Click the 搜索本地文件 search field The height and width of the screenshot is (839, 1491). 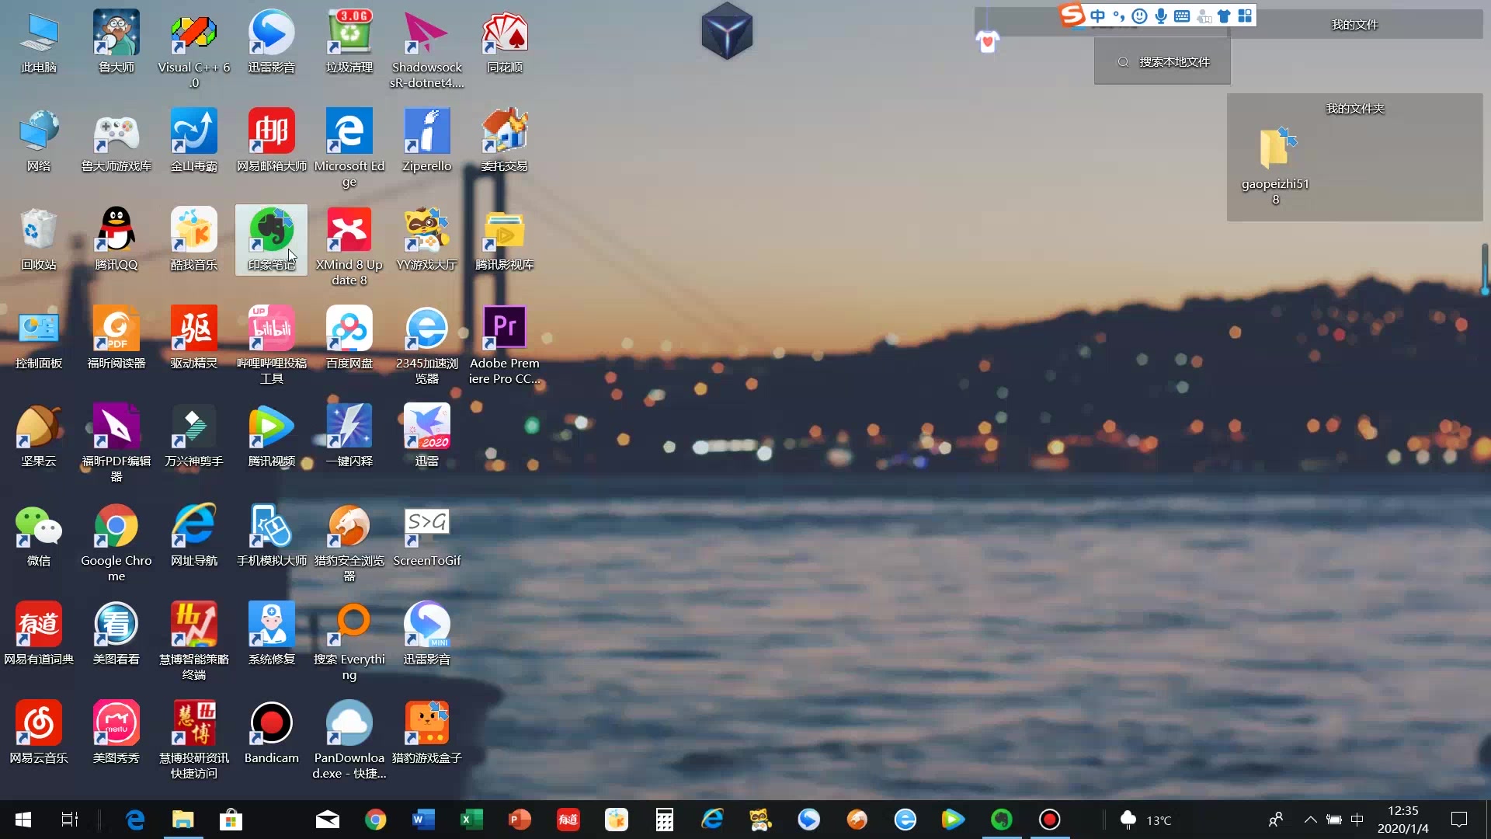click(x=1163, y=61)
